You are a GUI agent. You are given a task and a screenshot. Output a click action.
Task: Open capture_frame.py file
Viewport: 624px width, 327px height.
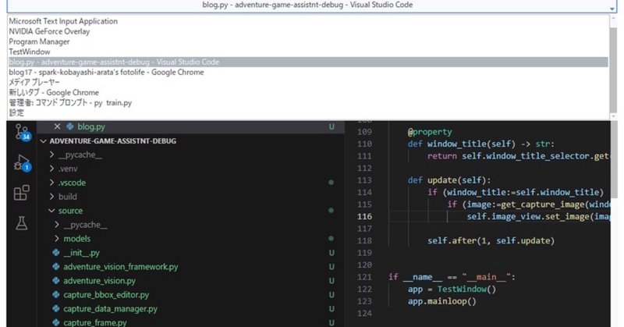click(x=95, y=322)
